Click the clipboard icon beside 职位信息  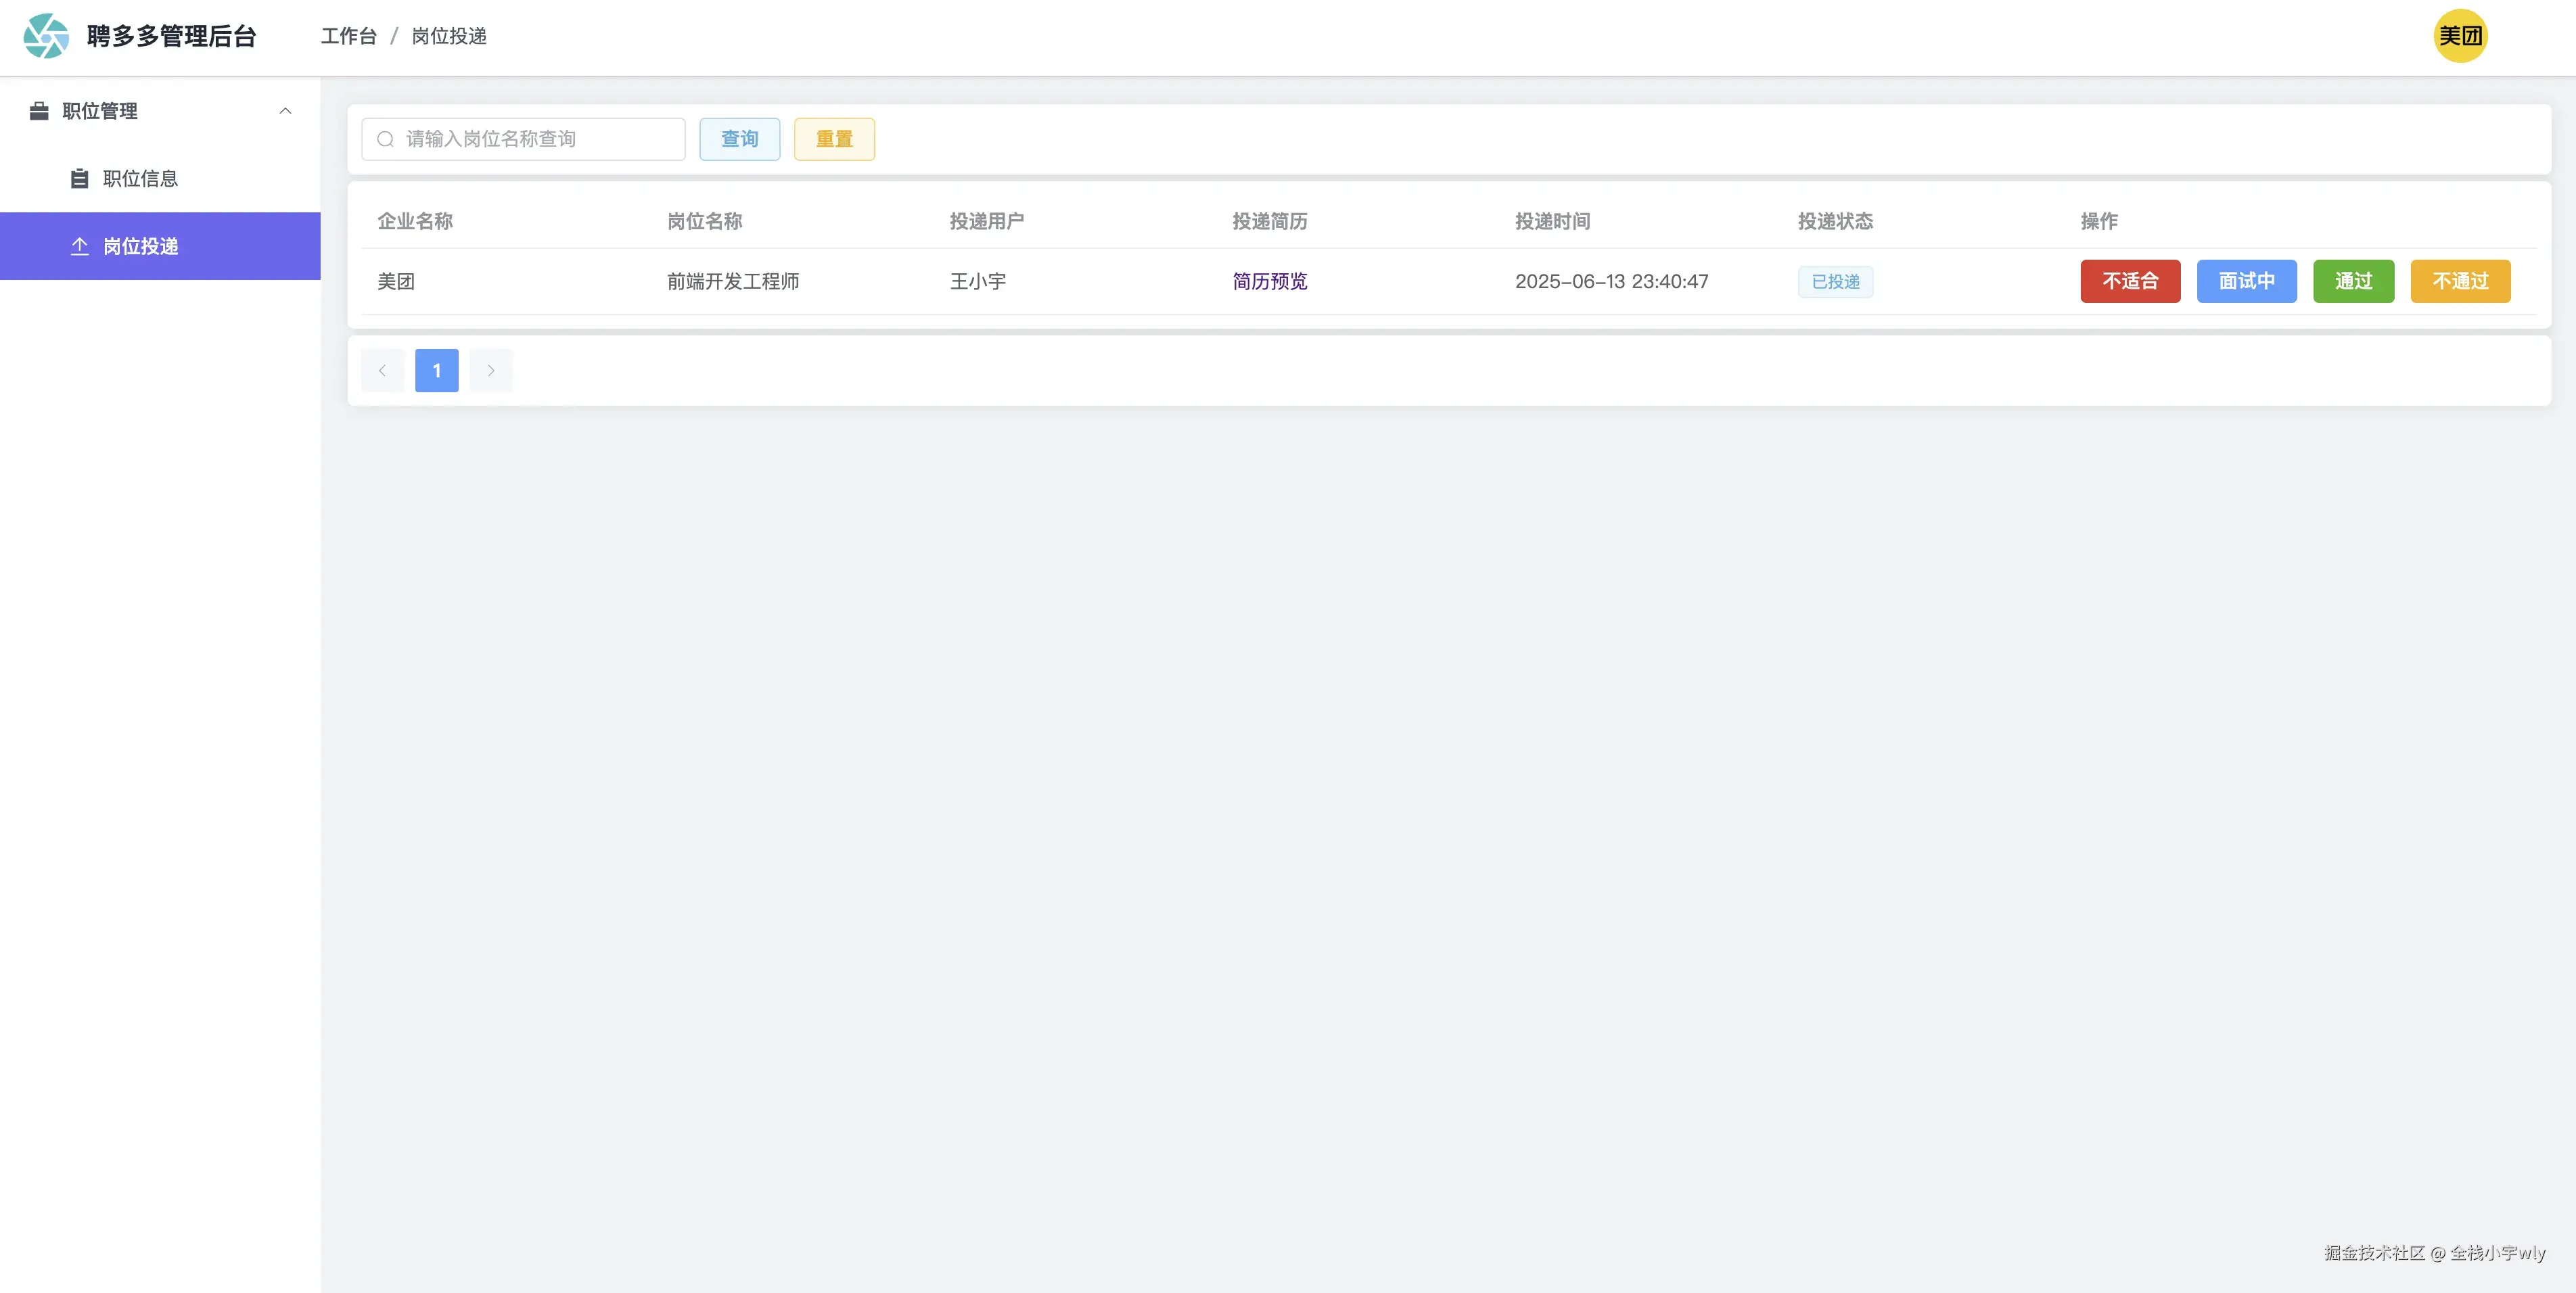[80, 179]
